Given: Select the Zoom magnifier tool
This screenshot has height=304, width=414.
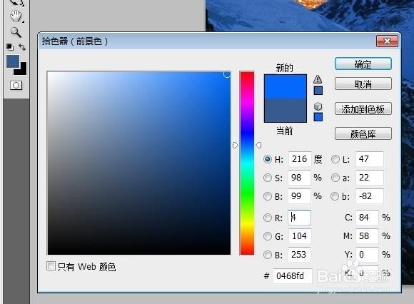Looking at the screenshot, I should 16,32.
